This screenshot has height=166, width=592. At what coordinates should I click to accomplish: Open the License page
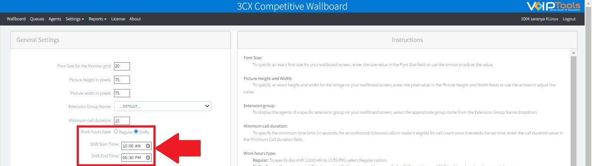[118, 19]
